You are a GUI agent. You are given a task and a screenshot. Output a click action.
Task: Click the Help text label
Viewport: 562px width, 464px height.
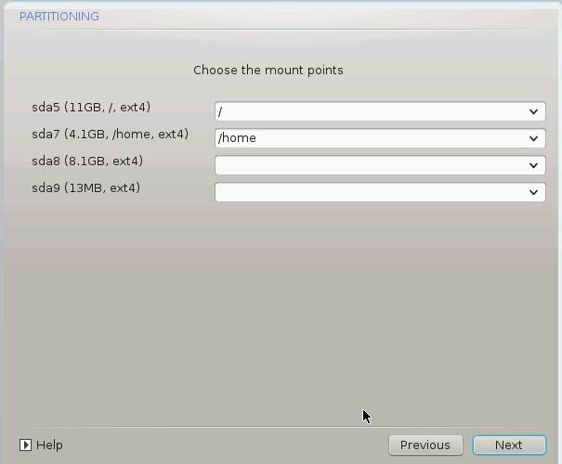tap(49, 445)
